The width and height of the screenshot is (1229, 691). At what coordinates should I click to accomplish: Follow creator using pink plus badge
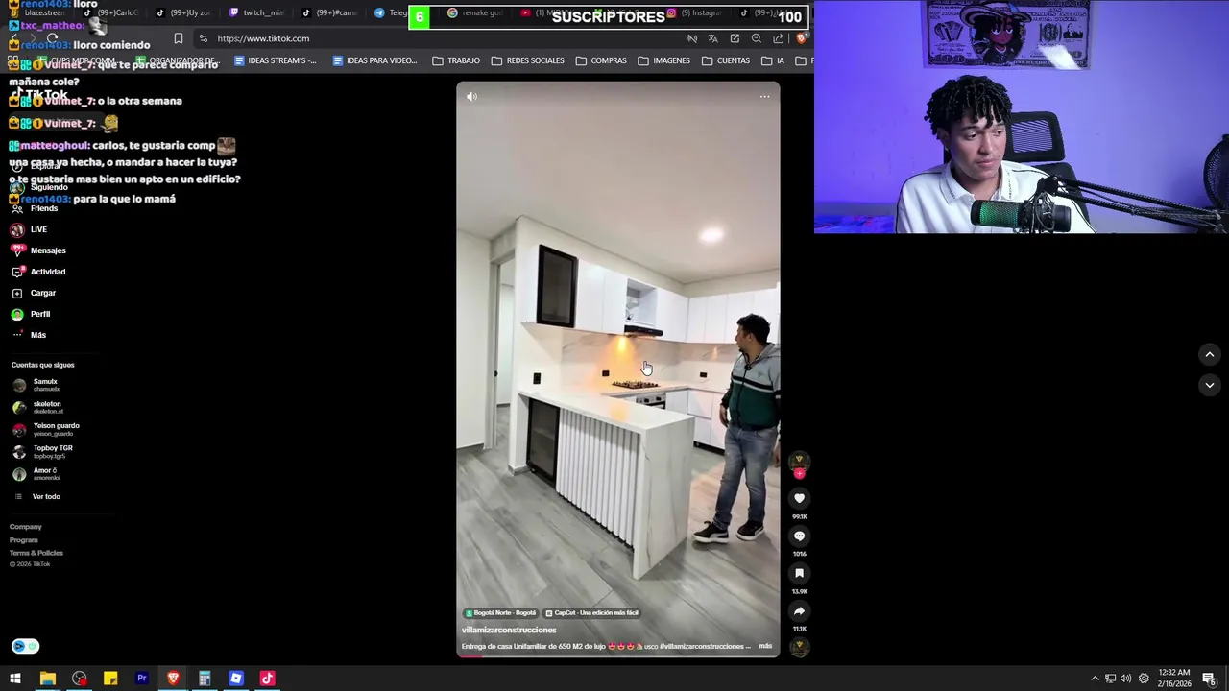799,473
